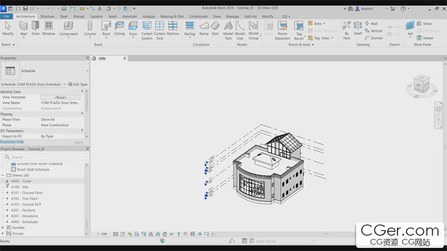The height and width of the screenshot is (251, 447).
Task: Click the ViewCube in the 3D view
Action: point(421,84)
